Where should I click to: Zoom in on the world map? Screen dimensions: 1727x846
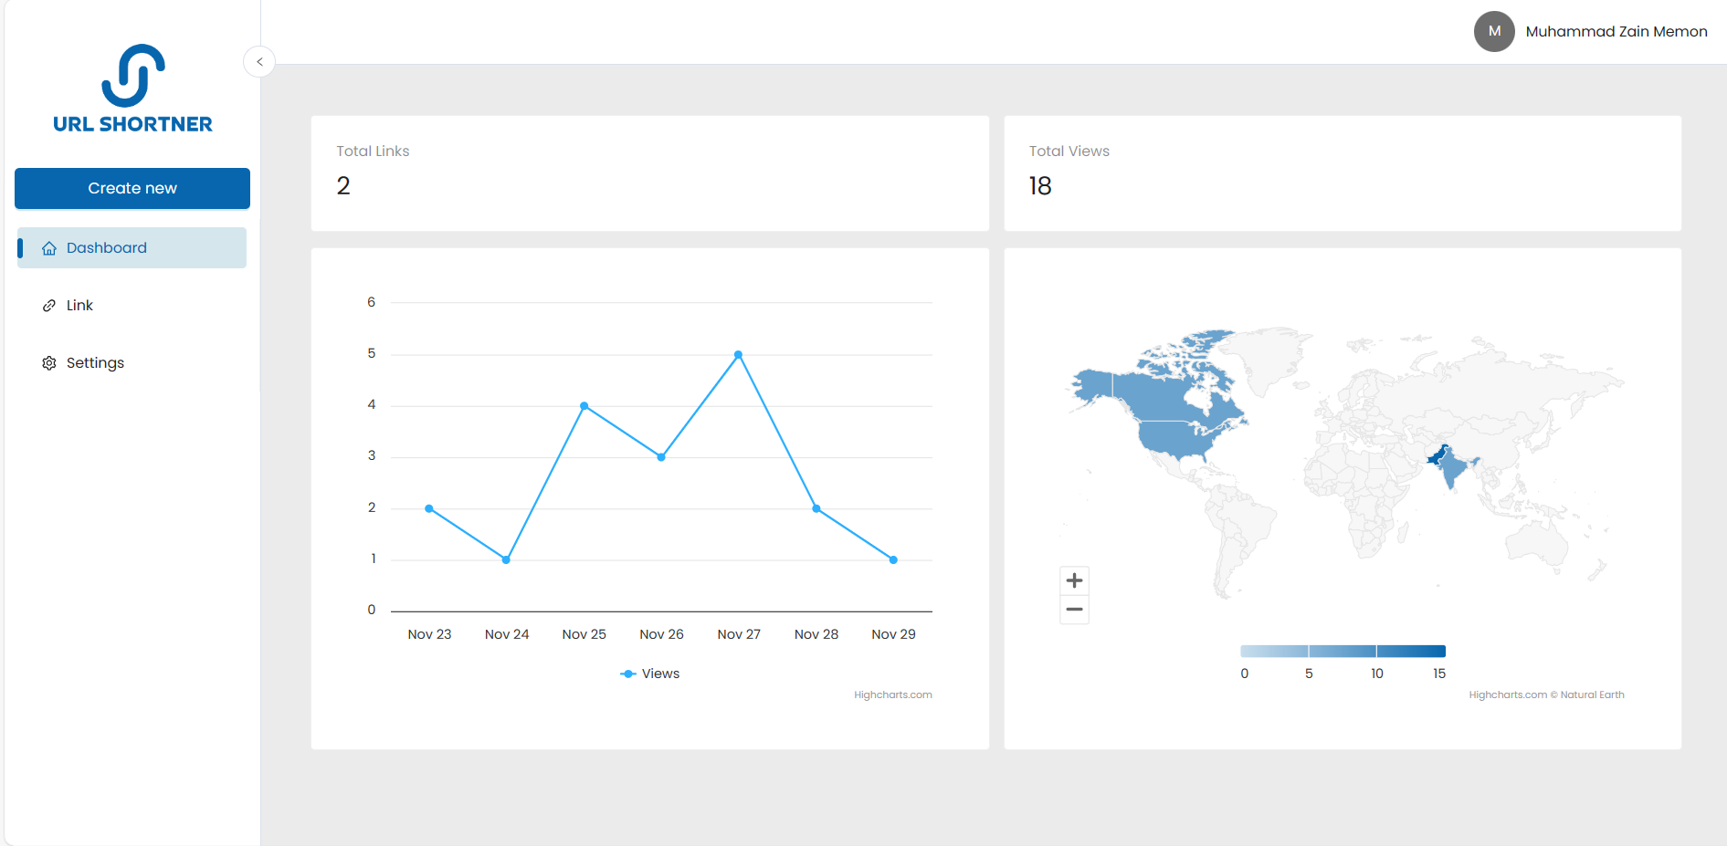(1074, 580)
